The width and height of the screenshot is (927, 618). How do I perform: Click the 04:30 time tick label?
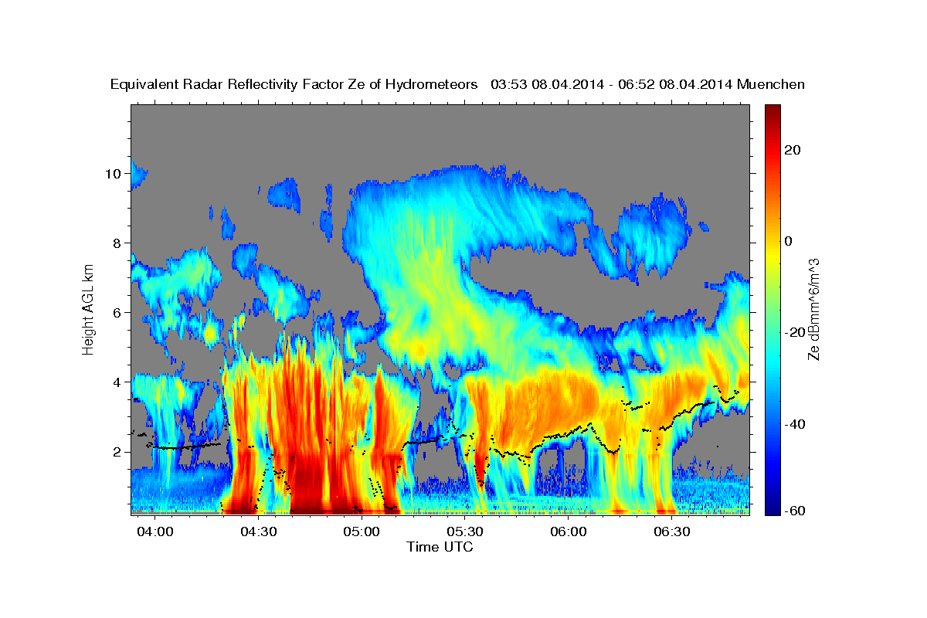pos(259,531)
